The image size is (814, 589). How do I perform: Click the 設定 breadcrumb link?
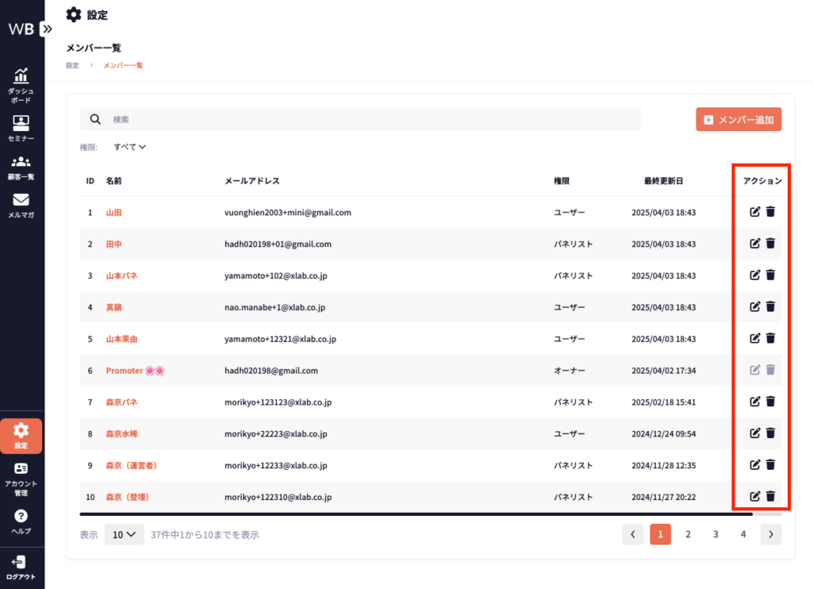coord(72,65)
